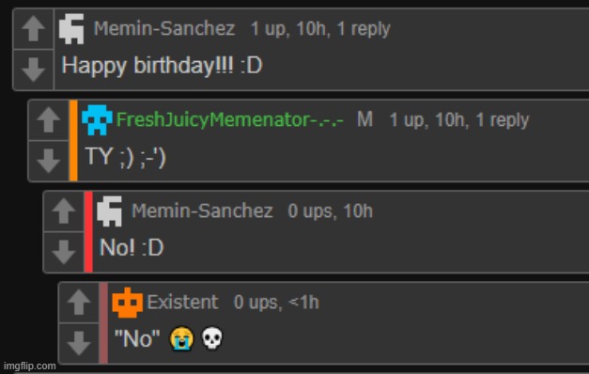This screenshot has height=374, width=589.
Task: Click the white avatar beside "No! :D" comment
Action: click(109, 211)
